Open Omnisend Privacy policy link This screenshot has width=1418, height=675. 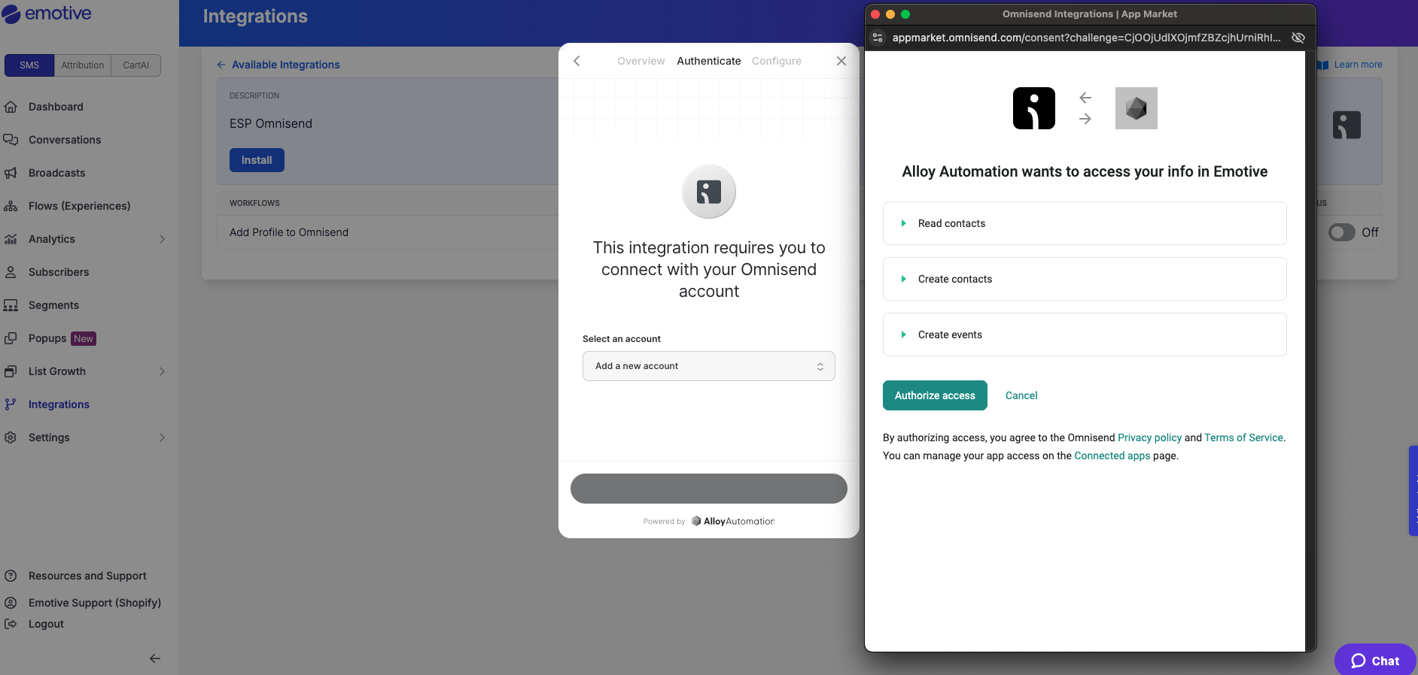point(1149,437)
